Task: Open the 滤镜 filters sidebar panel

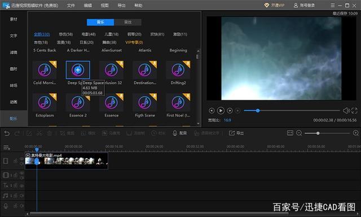Action: coord(14,53)
